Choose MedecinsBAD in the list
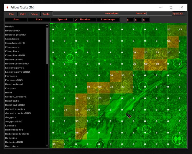This screenshot has height=154, width=192. point(14,142)
